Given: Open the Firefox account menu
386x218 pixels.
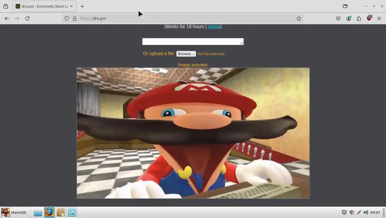Looking at the screenshot, I should point(349,18).
